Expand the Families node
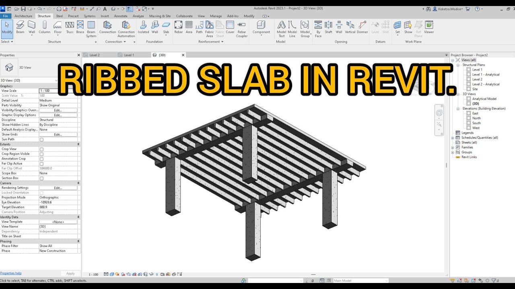Viewport: 515px width, 289px height. tap(453, 147)
